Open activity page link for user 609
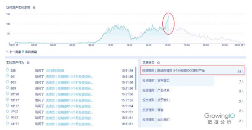 click(x=69, y=89)
